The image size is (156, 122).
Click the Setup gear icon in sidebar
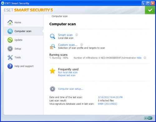pos(10,49)
